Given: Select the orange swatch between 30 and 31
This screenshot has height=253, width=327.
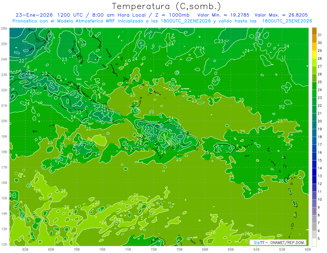Looking at the screenshot, I should (x=314, y=38).
